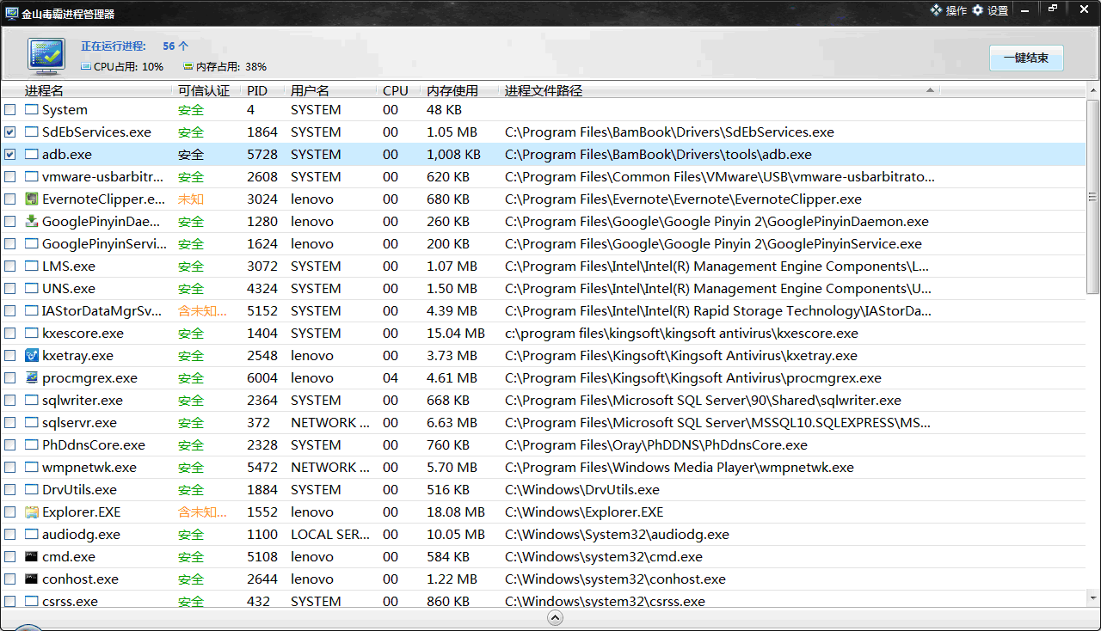
Task: Click the cmd.exe console icon
Action: tap(32, 557)
